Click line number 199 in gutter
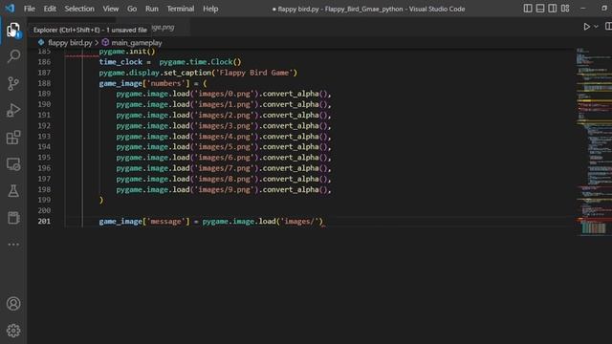 pos(44,200)
